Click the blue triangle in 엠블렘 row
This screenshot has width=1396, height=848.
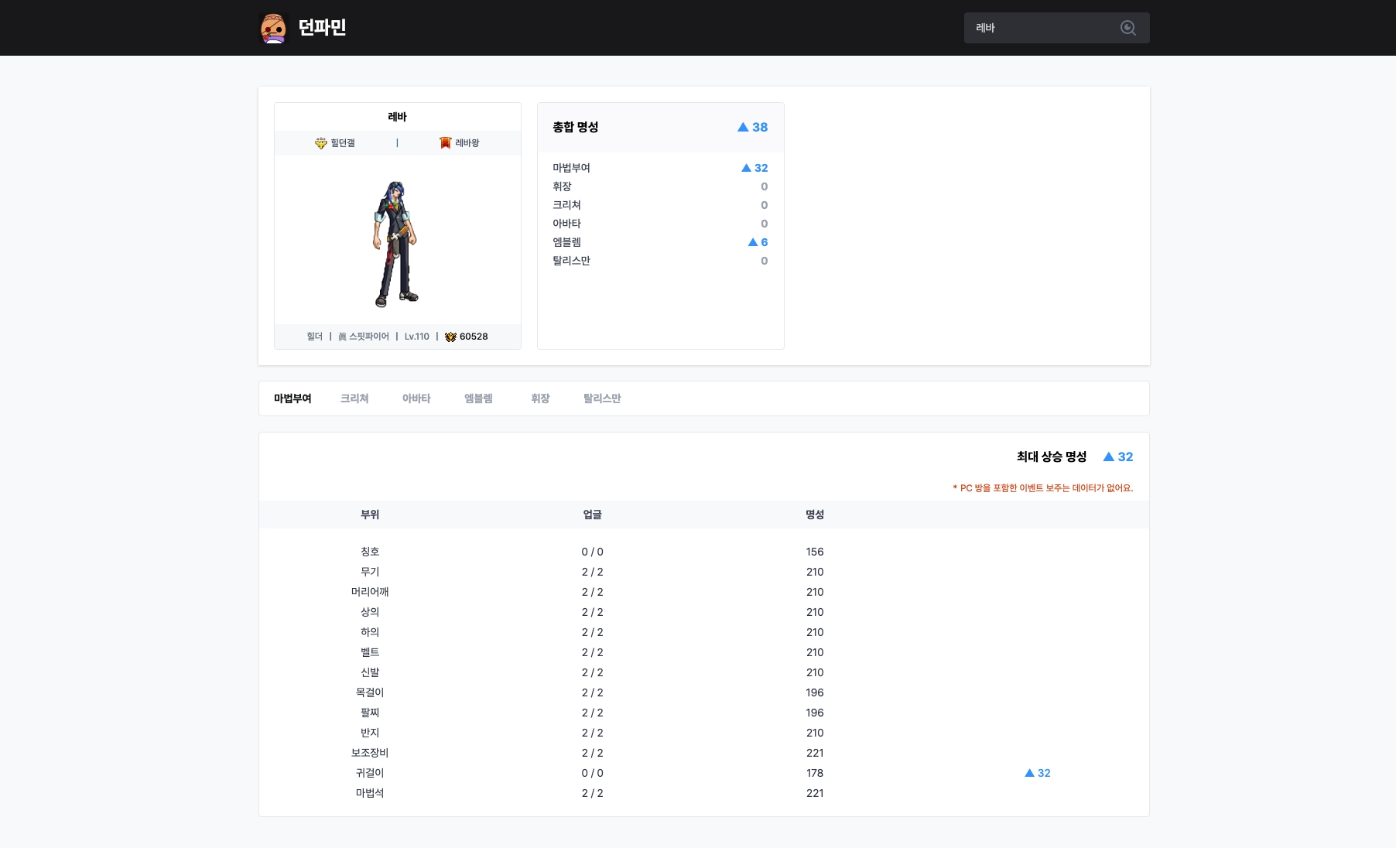click(752, 242)
